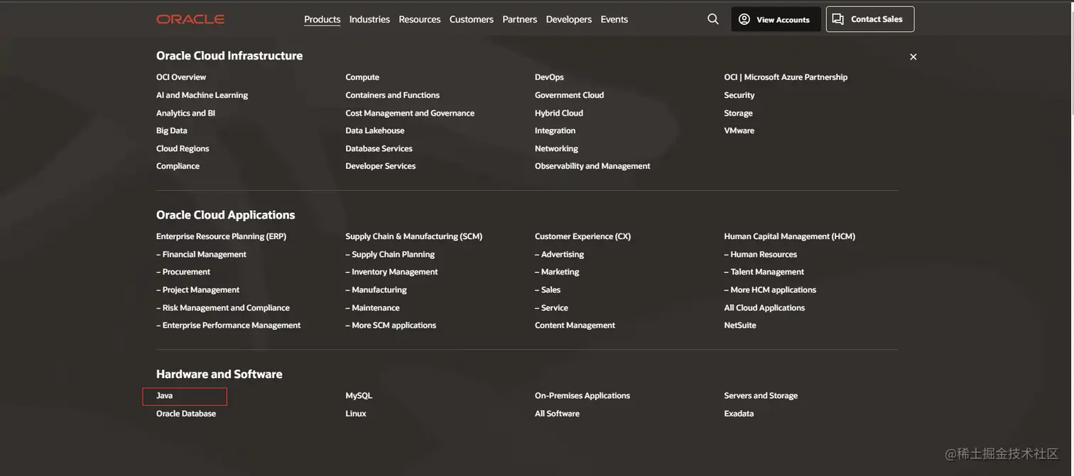
Task: Select Data Lakehouse
Action: tap(375, 131)
